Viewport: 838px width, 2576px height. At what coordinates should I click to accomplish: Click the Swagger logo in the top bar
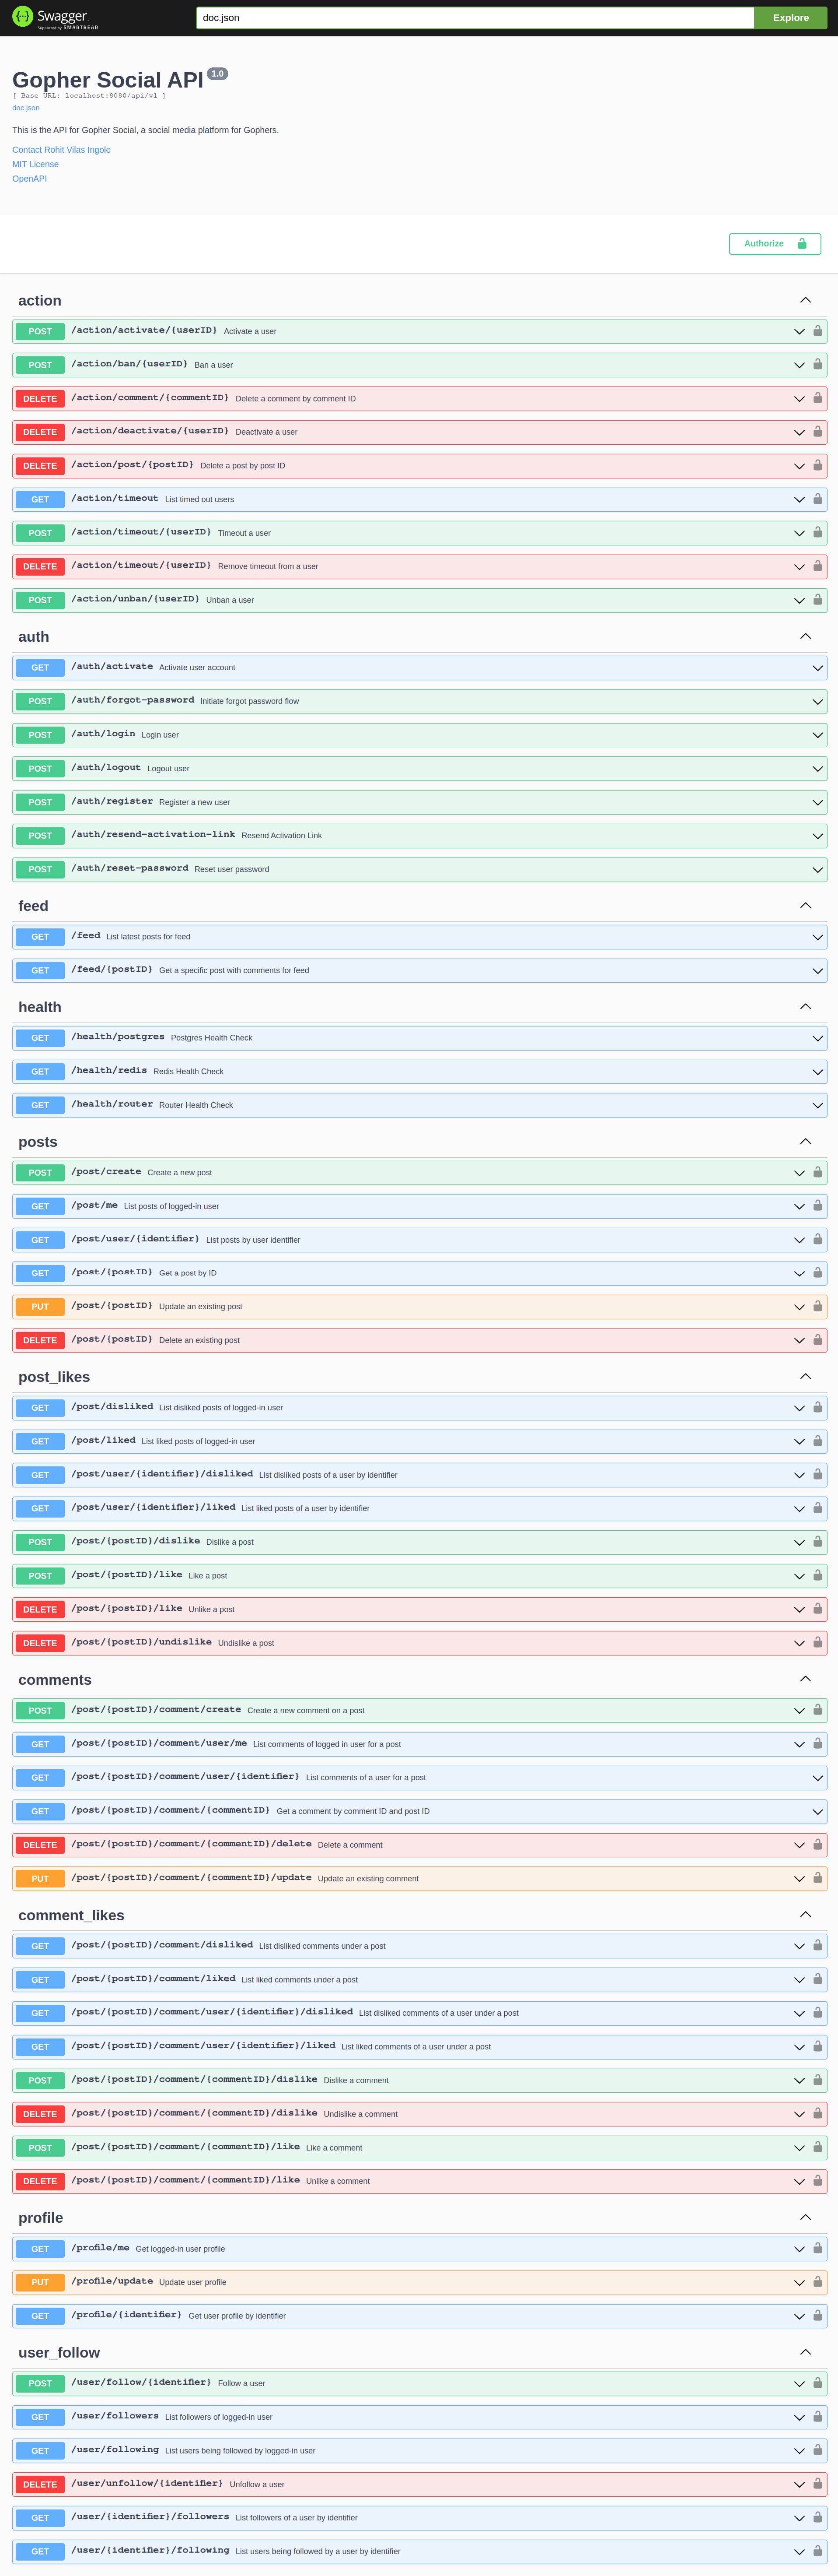tap(55, 17)
